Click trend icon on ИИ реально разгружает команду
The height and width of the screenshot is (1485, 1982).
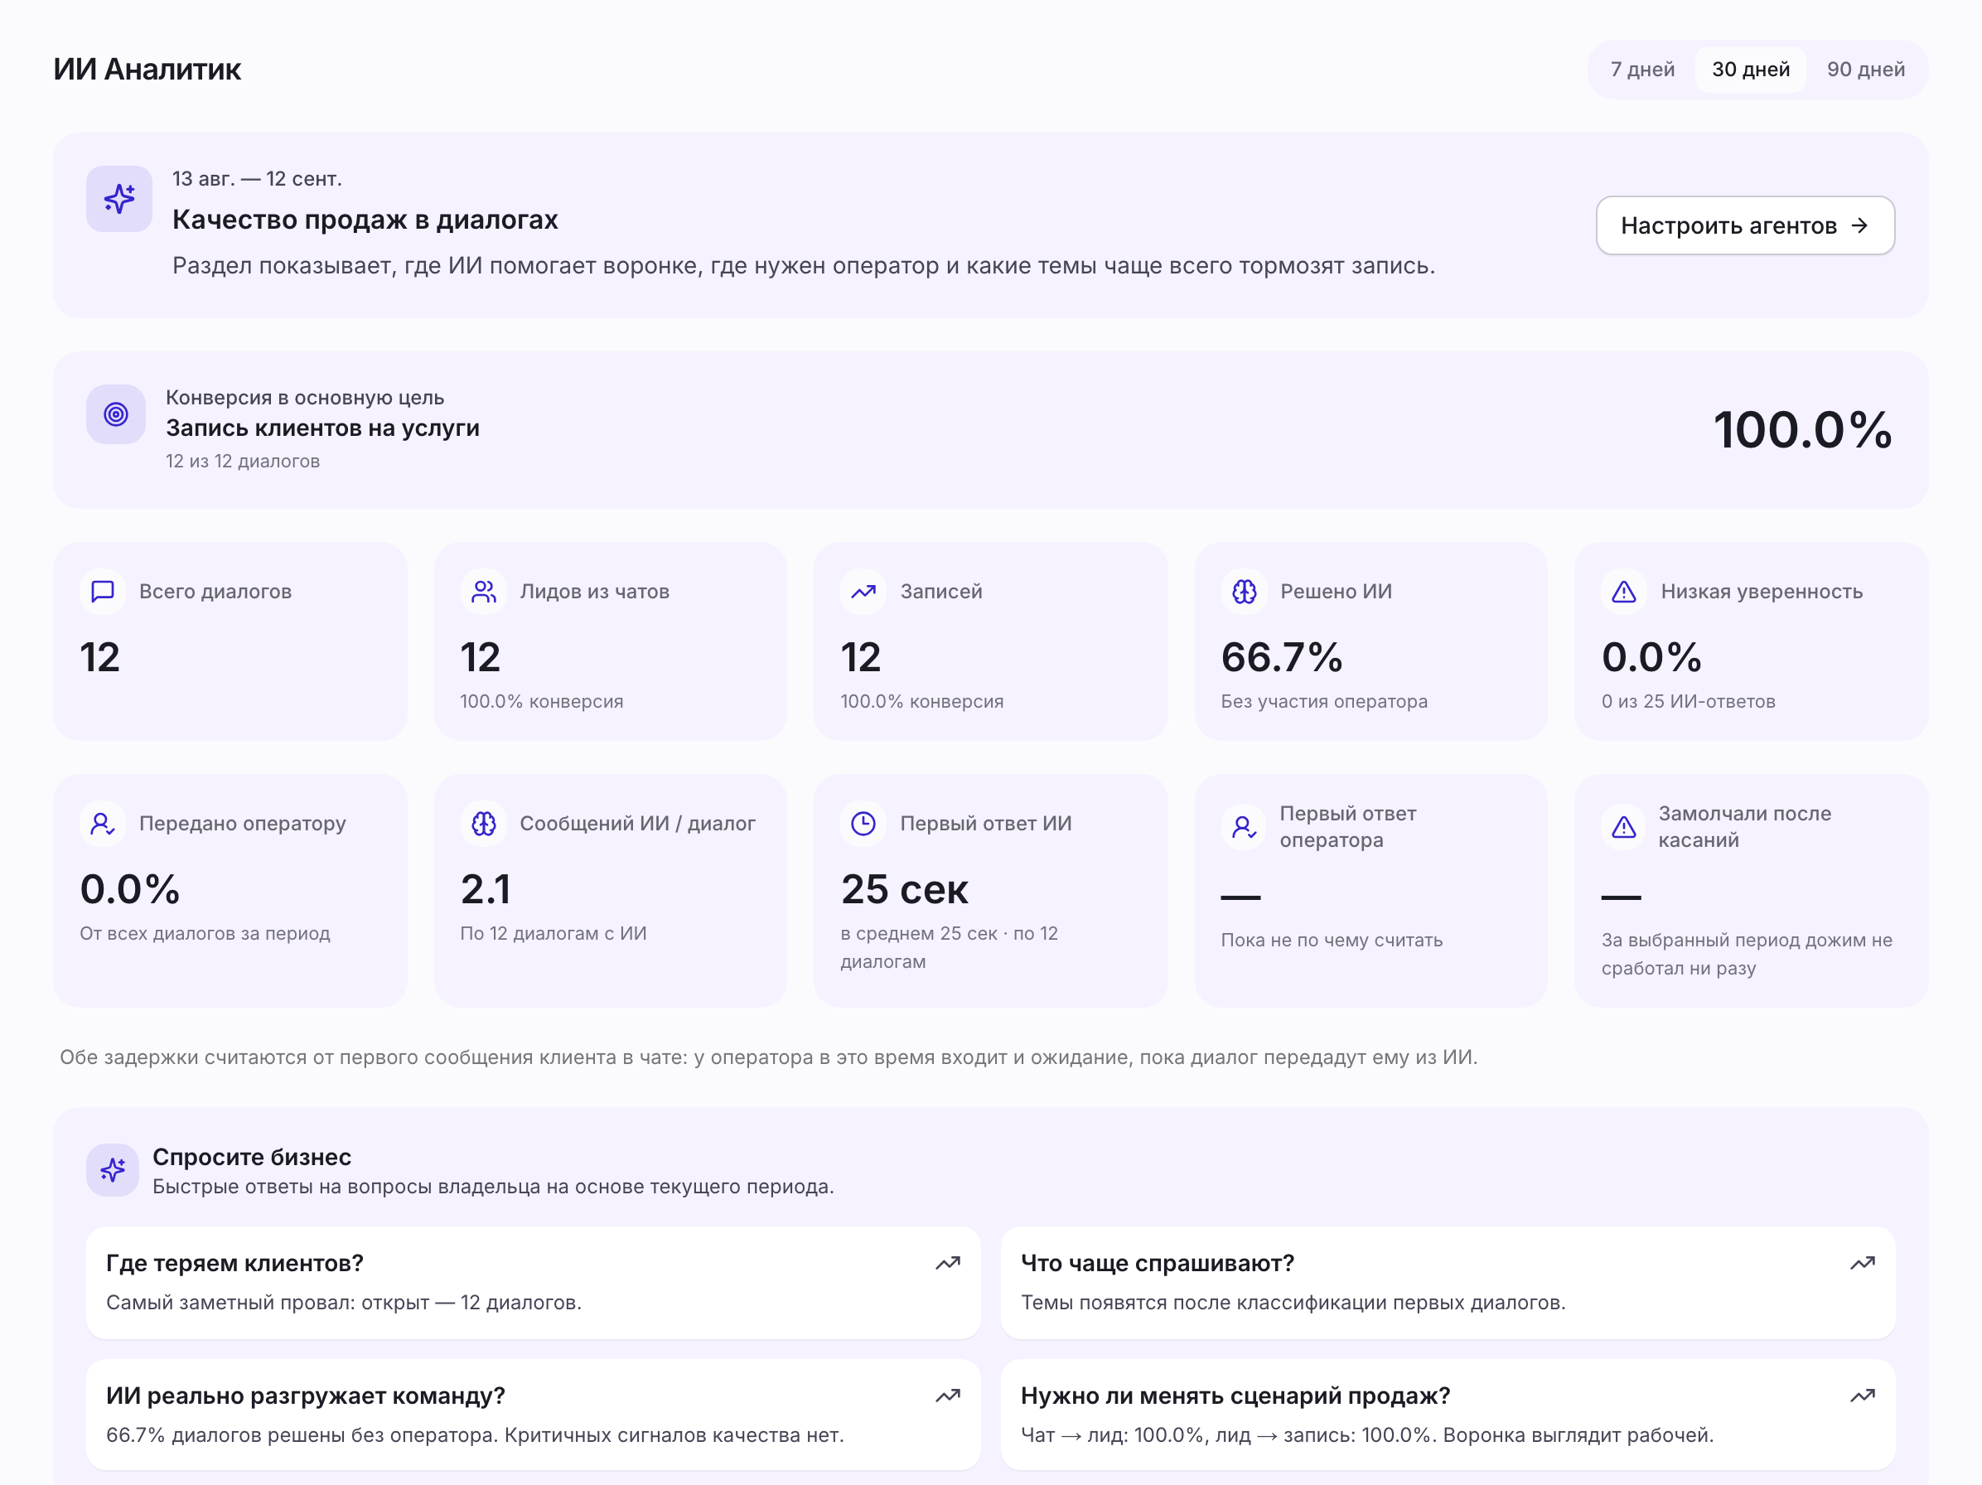tap(948, 1396)
